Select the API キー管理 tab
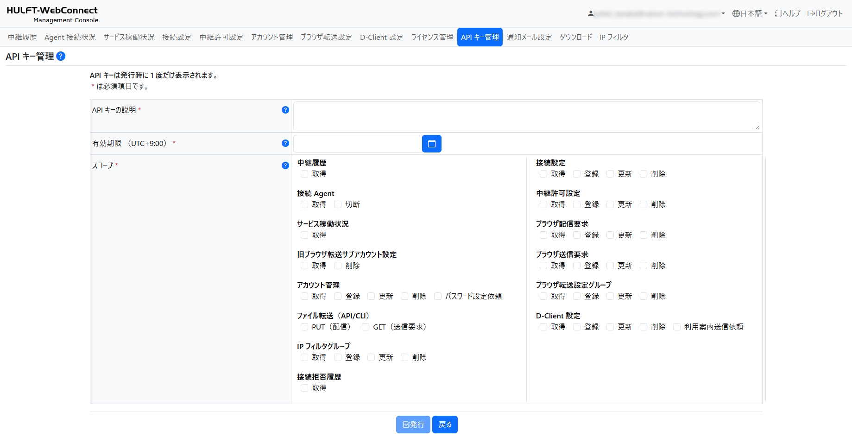 click(x=480, y=37)
